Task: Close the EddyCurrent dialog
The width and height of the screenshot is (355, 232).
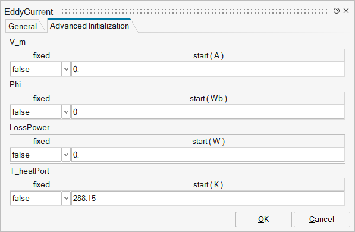Action: pyautogui.click(x=346, y=11)
